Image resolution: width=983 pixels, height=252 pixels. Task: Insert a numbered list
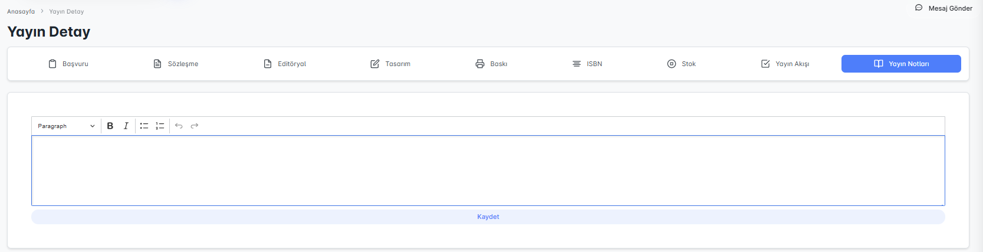click(160, 126)
